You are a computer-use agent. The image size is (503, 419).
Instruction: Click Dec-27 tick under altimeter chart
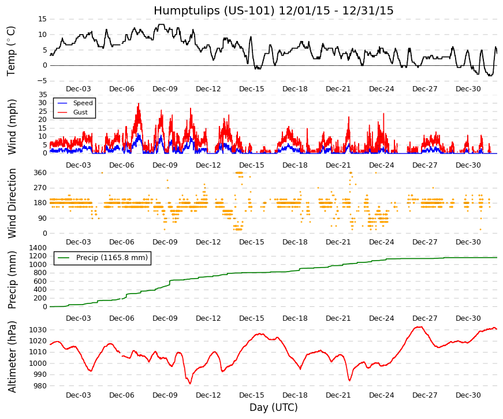424,395
